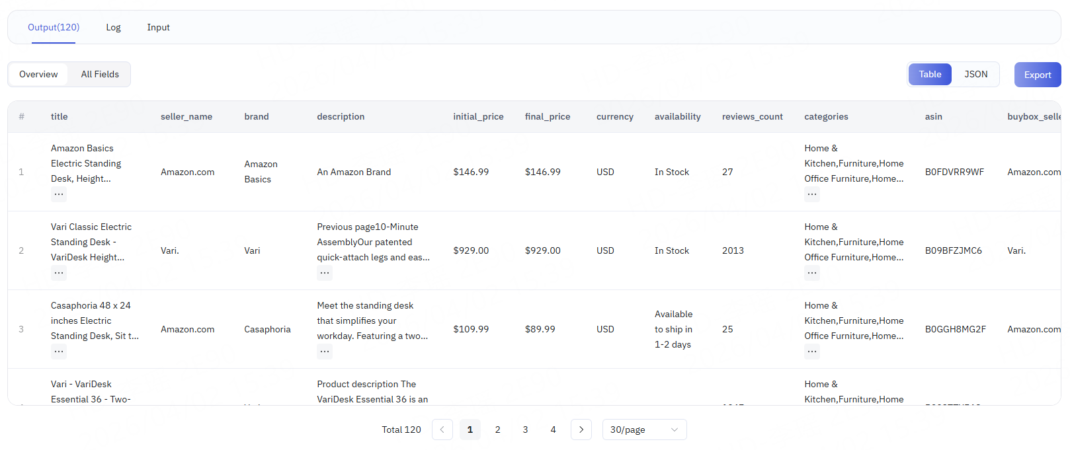Switch to JSON display mode

(975, 74)
